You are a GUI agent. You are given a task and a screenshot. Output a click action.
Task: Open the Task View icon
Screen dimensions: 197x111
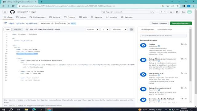pyautogui.click(x=18, y=109)
